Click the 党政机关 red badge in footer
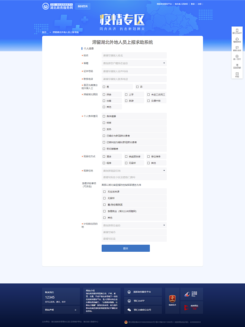Viewport: 245px width, 327px height. 172,298
